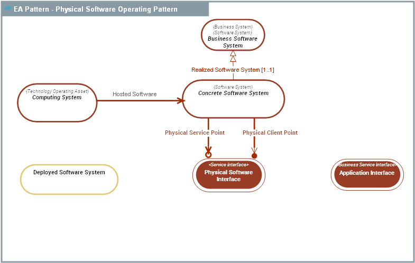
Task: Click the hollow triangle generalization arrowhead
Action: click(233, 57)
